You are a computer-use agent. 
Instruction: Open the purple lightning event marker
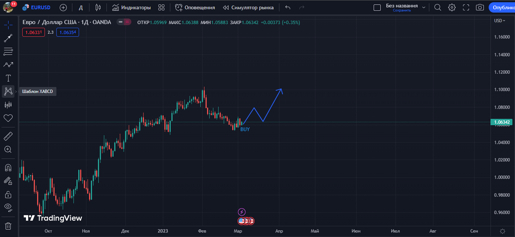click(242, 212)
